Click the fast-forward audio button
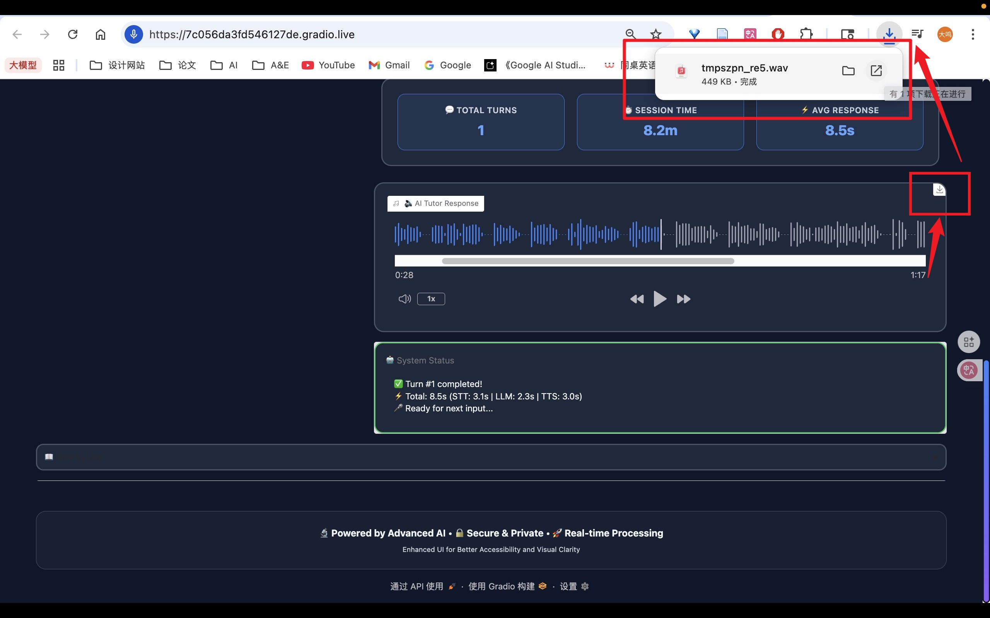 pyautogui.click(x=683, y=299)
